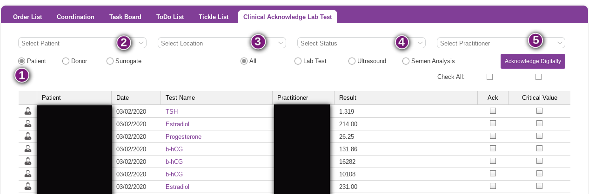Click the patient icon in the Progesterone row

(28, 137)
